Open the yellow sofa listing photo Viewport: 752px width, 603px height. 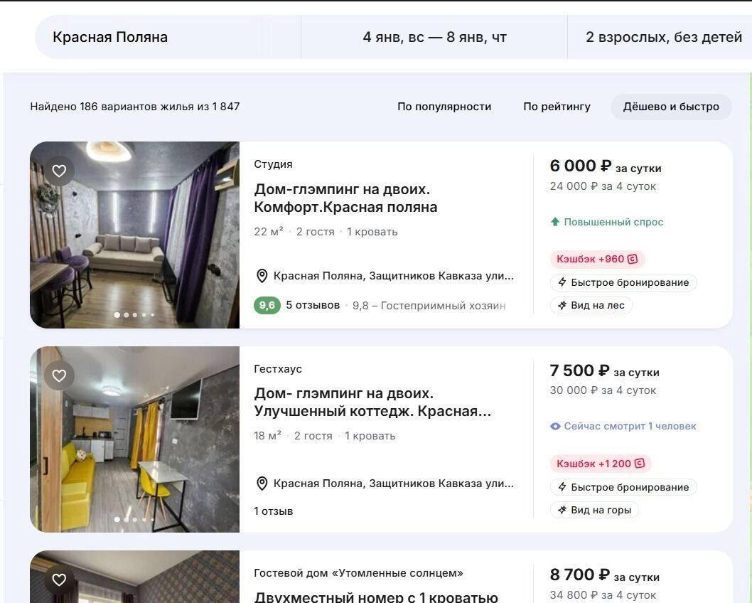click(x=134, y=439)
